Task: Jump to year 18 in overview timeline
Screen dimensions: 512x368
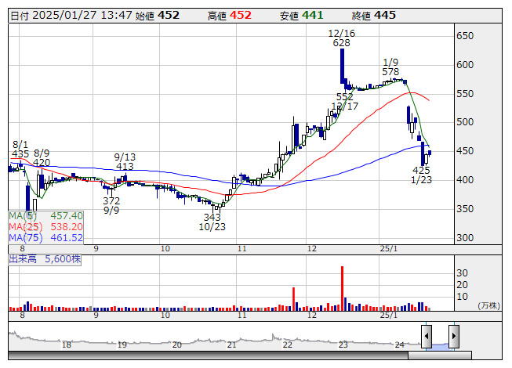Action: coord(67,345)
